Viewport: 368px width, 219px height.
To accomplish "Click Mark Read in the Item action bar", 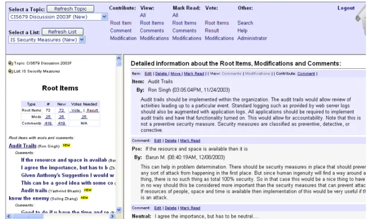I will pyautogui.click(x=194, y=74).
